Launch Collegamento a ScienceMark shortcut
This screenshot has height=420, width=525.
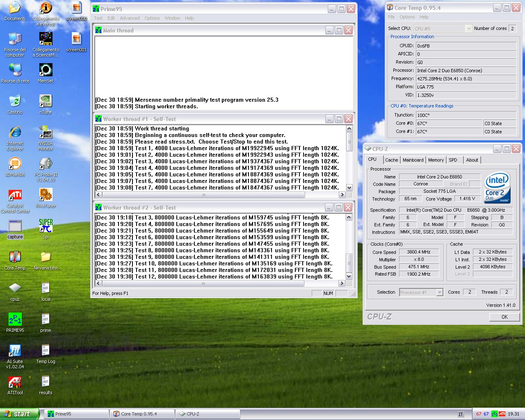click(x=46, y=45)
